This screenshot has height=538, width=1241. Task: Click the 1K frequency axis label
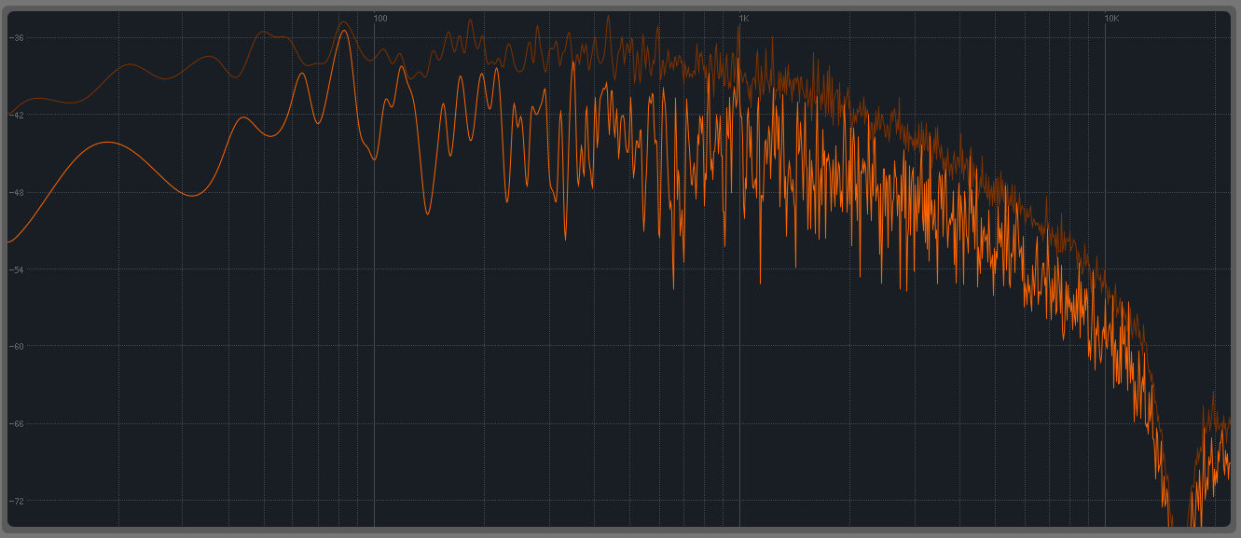(744, 19)
